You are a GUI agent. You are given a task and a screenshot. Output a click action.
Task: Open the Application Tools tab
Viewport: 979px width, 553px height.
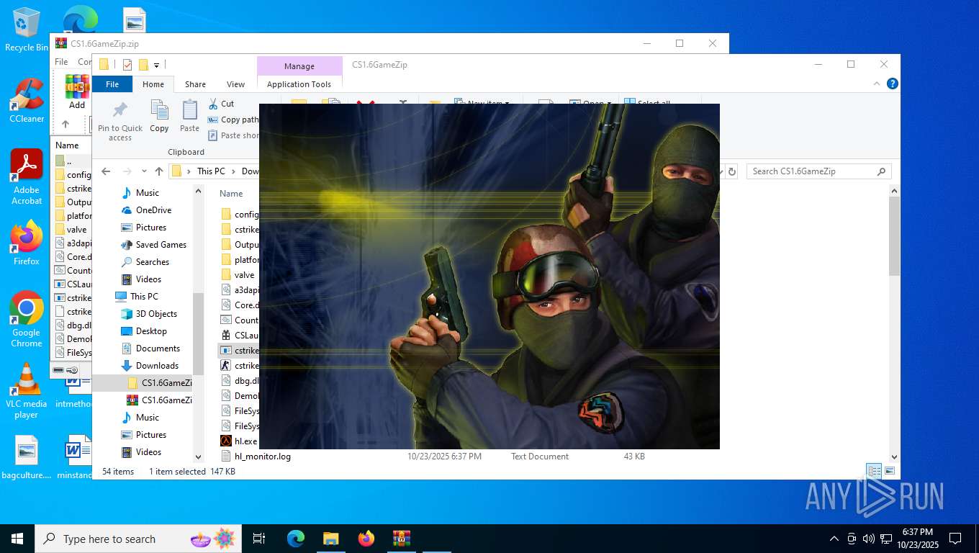(299, 84)
